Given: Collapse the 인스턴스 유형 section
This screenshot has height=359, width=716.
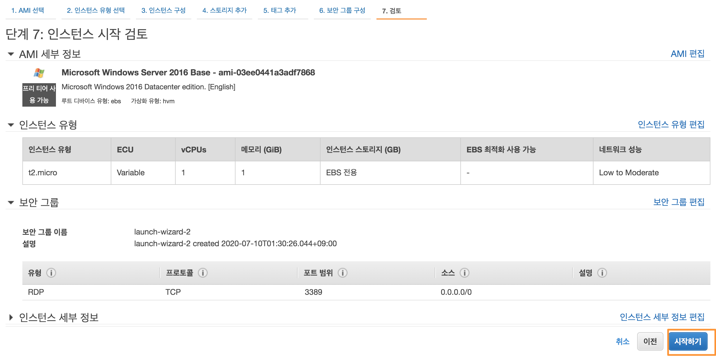Looking at the screenshot, I should point(11,125).
